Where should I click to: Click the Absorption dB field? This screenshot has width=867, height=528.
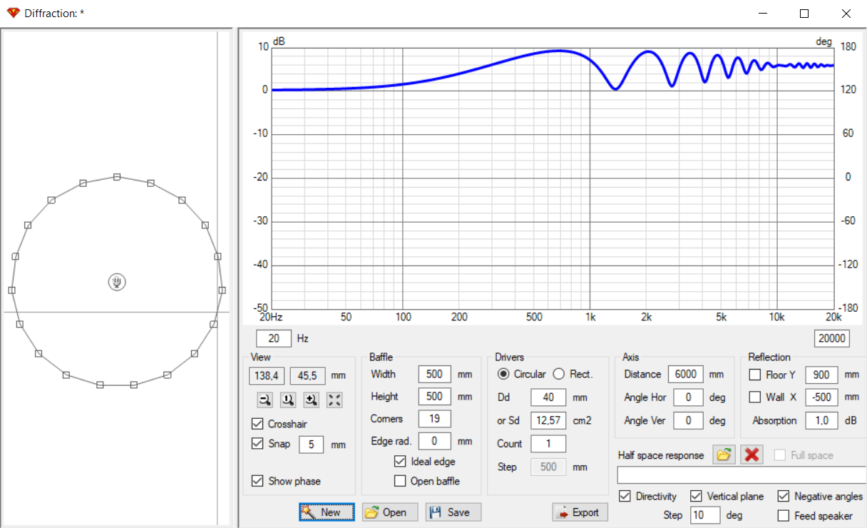[821, 420]
